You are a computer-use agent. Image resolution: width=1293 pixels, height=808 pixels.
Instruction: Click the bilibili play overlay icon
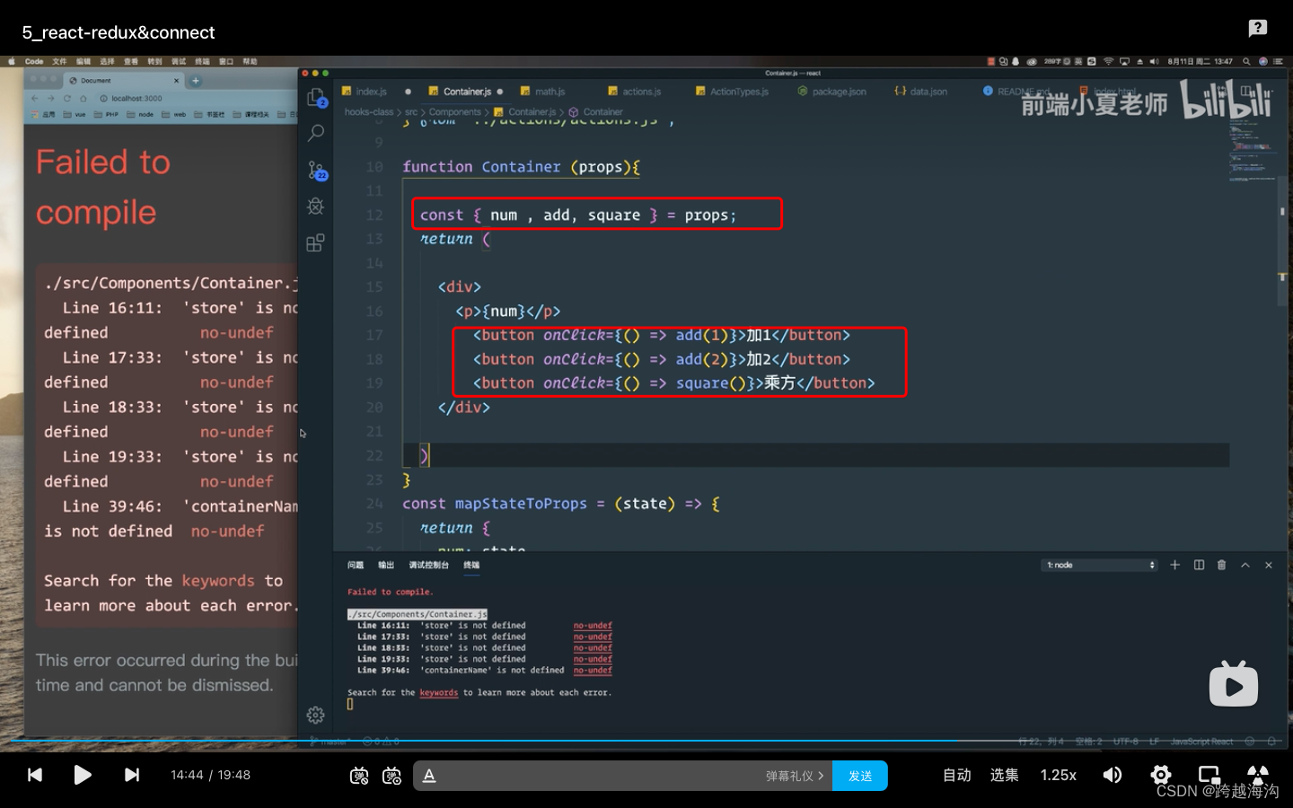pos(1234,684)
